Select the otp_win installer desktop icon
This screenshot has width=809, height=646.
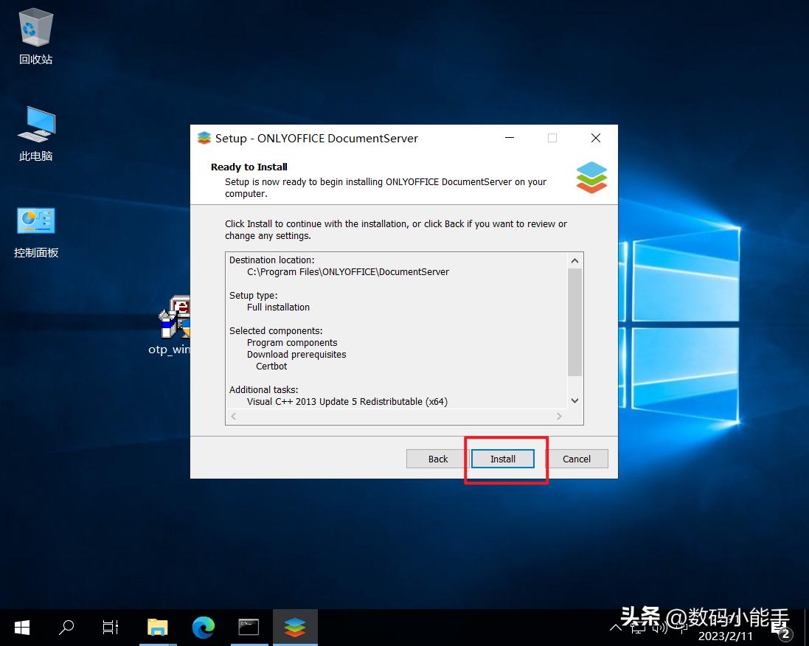174,319
